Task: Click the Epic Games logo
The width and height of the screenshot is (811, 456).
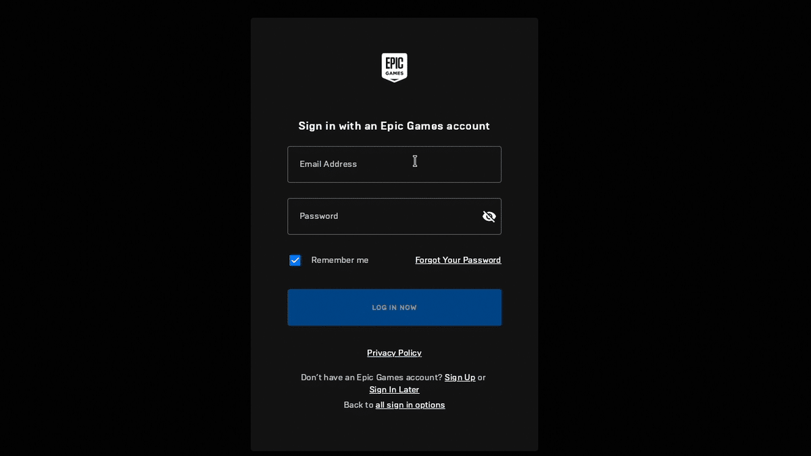Action: click(x=394, y=68)
